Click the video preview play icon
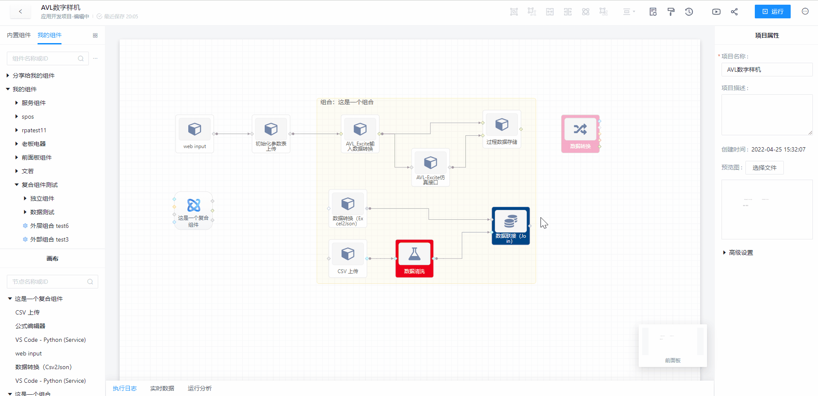This screenshot has width=818, height=396. (x=716, y=12)
